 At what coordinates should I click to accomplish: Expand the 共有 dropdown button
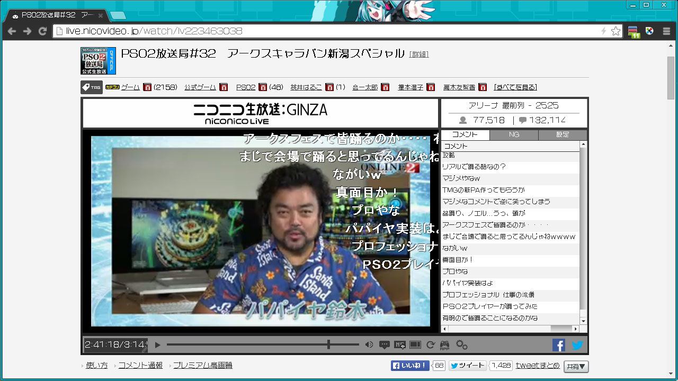point(576,366)
